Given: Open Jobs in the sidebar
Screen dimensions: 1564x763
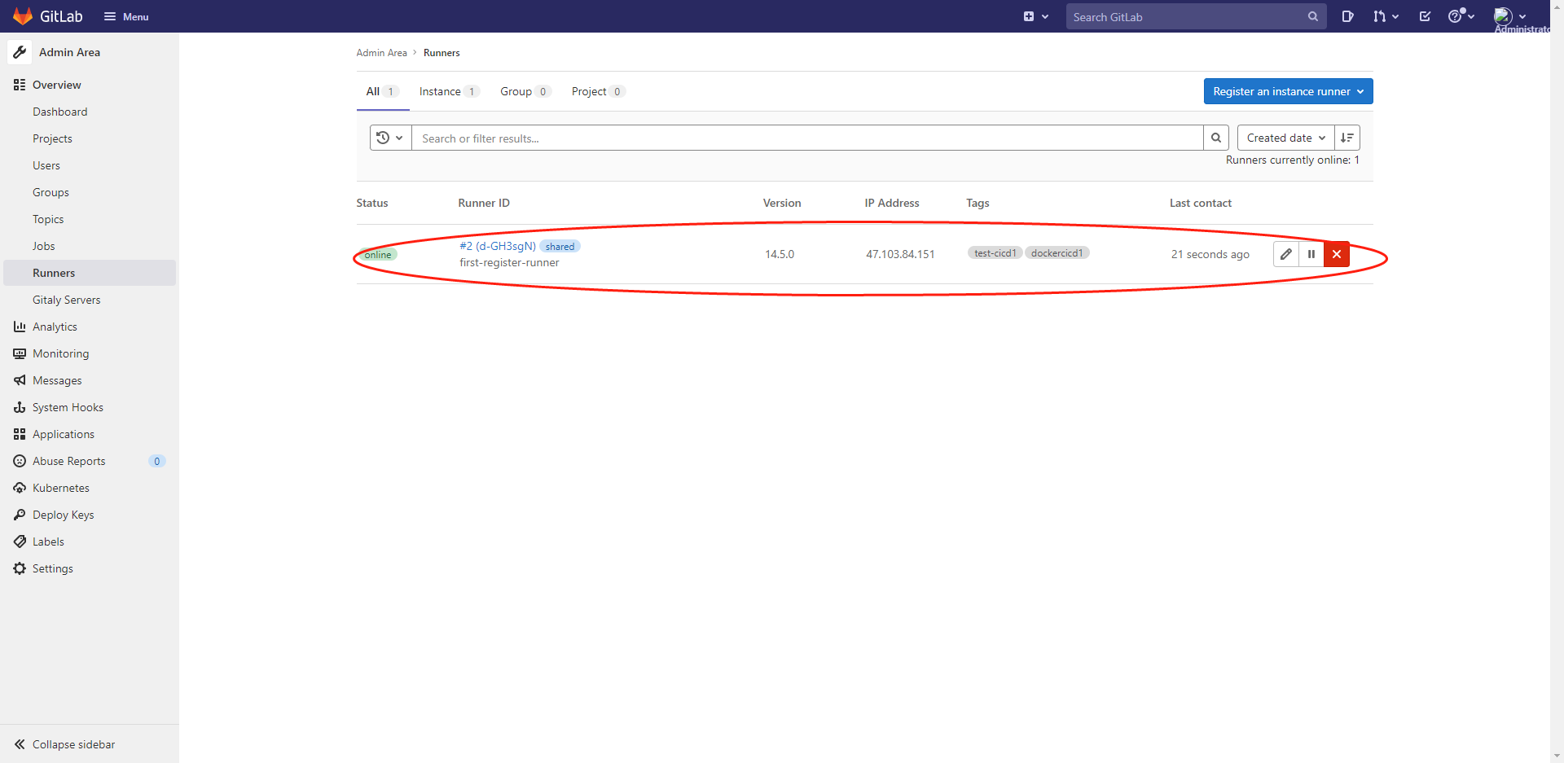Looking at the screenshot, I should point(44,246).
